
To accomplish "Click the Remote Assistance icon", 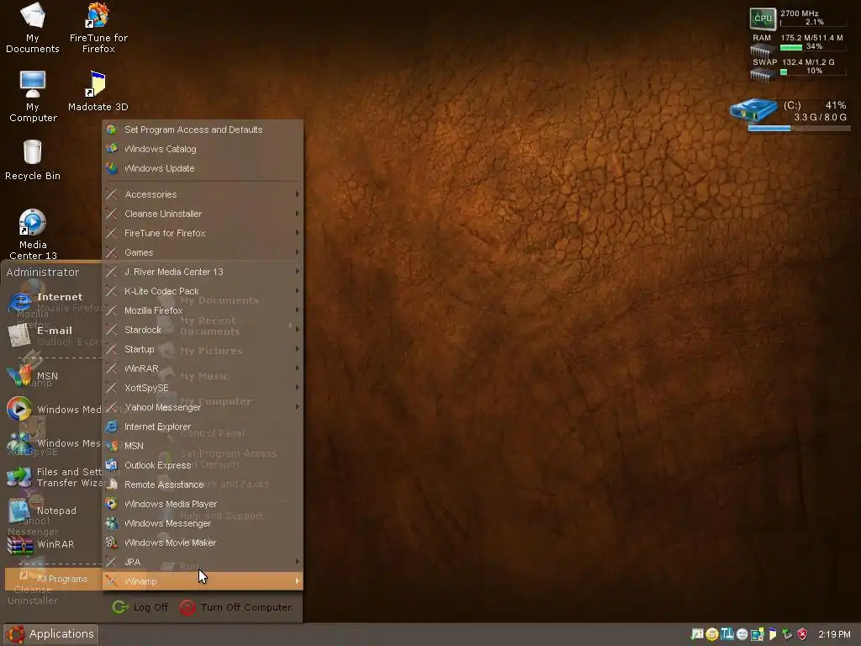I will tap(112, 484).
